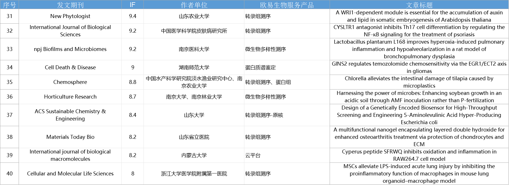Select the Cell Death & Disease cell
509x185 pixels.
coord(70,68)
